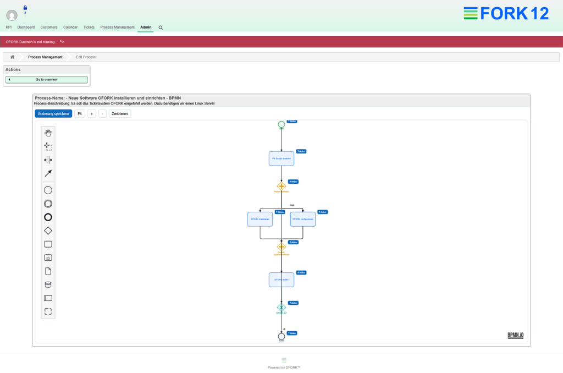The image size is (563, 373).
Task: Activate the hand tool in palette
Action: [48, 133]
